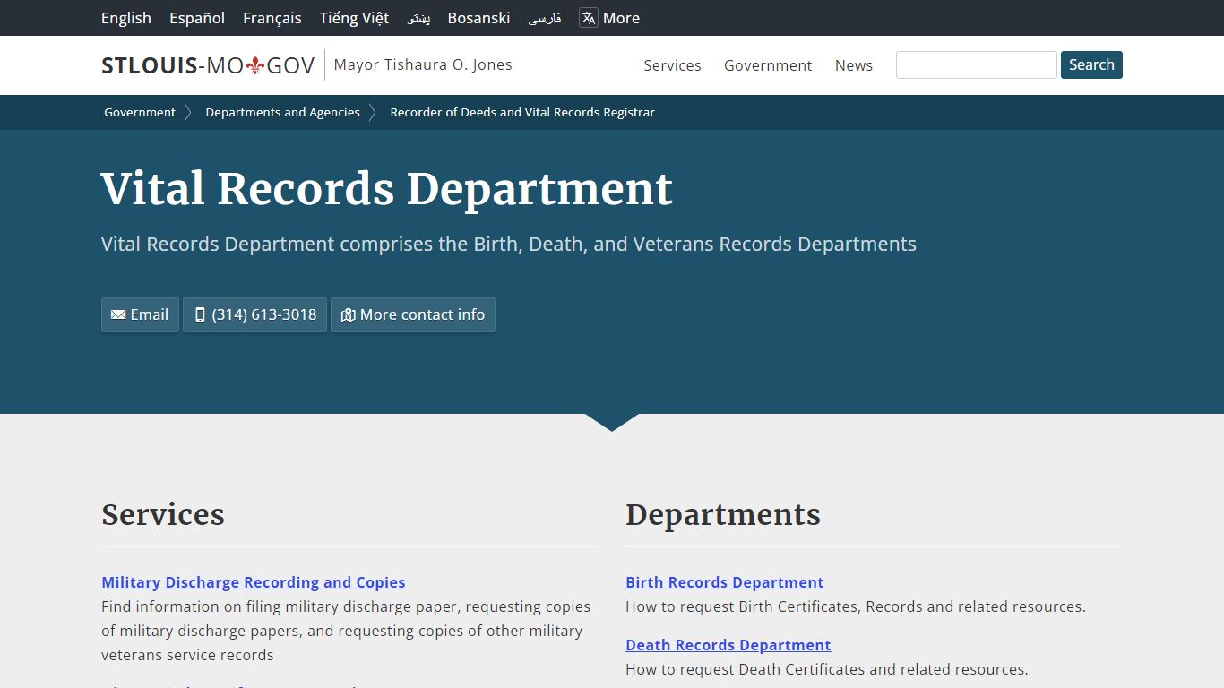1224x688 pixels.
Task: Open More contact info button
Action: pos(413,314)
